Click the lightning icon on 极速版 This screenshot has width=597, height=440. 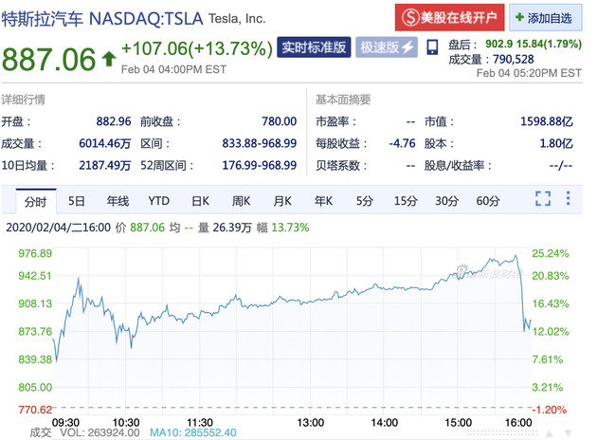click(x=407, y=47)
